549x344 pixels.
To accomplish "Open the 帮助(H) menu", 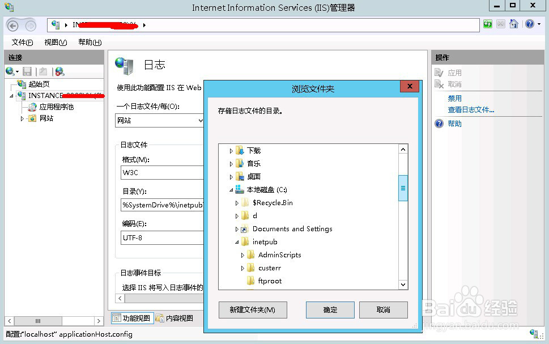I will 90,43.
